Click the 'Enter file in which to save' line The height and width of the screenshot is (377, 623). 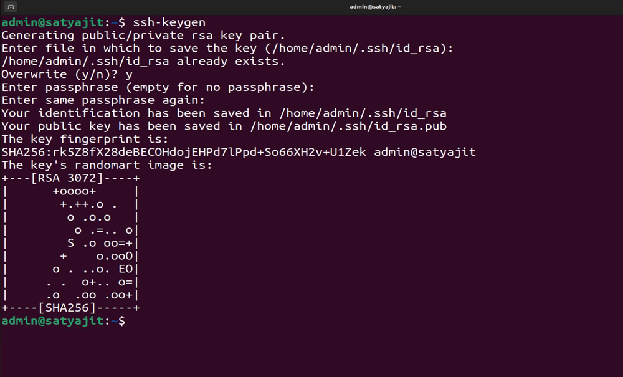point(227,49)
